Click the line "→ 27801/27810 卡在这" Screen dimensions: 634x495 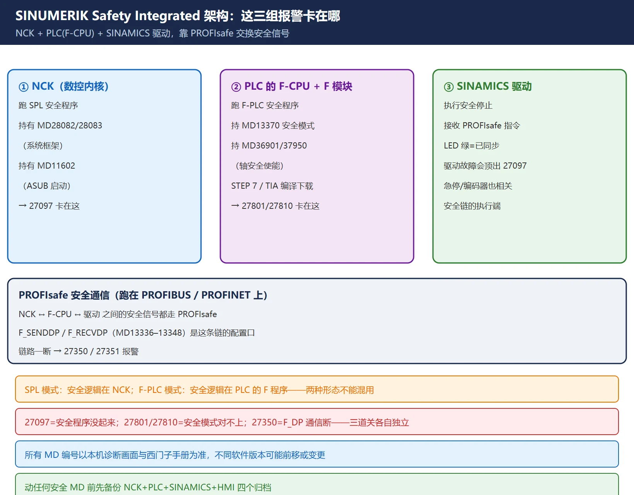(x=275, y=206)
